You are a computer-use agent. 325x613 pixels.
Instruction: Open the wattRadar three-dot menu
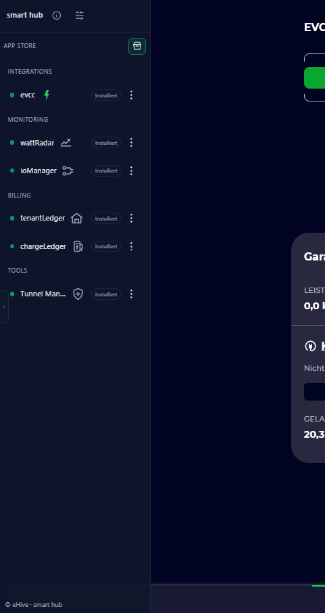[131, 143]
